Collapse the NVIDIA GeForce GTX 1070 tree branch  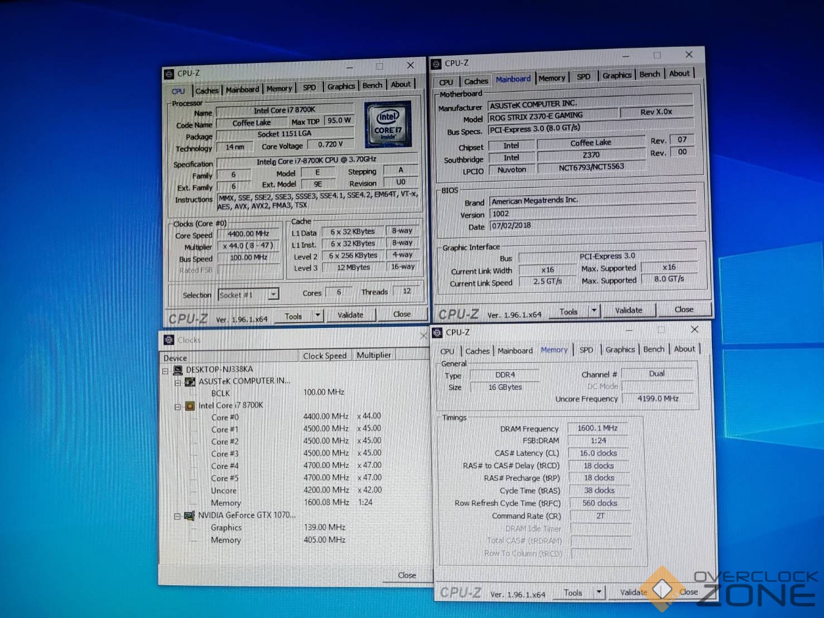177,516
